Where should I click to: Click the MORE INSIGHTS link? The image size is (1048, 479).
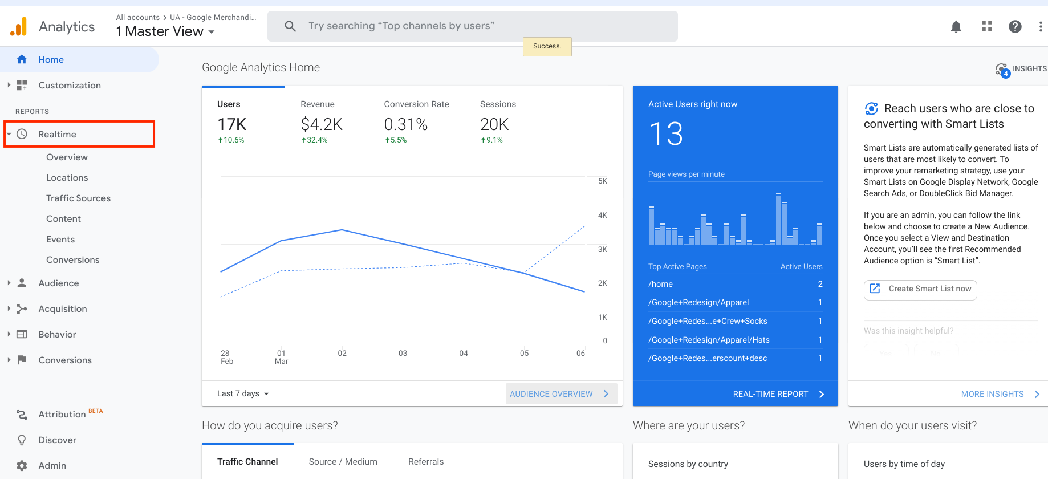992,394
